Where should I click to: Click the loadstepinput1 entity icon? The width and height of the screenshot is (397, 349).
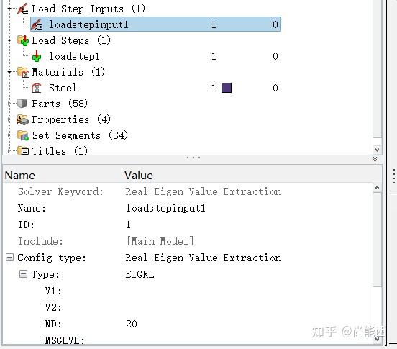(37, 24)
